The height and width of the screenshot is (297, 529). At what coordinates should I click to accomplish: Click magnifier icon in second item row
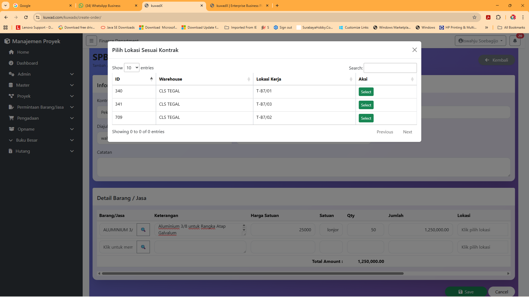(x=143, y=247)
